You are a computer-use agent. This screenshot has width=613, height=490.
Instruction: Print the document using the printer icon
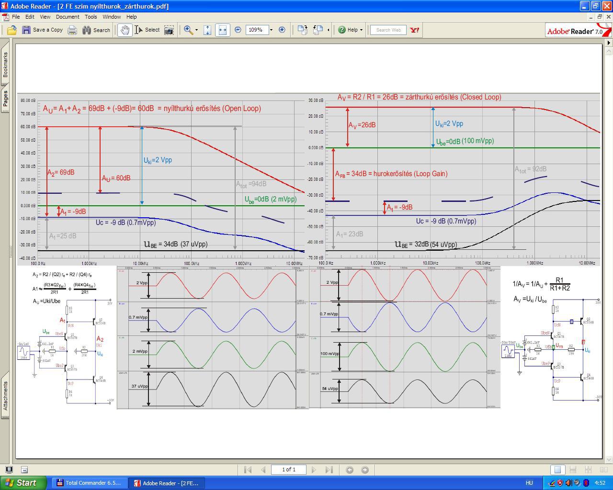click(x=72, y=30)
